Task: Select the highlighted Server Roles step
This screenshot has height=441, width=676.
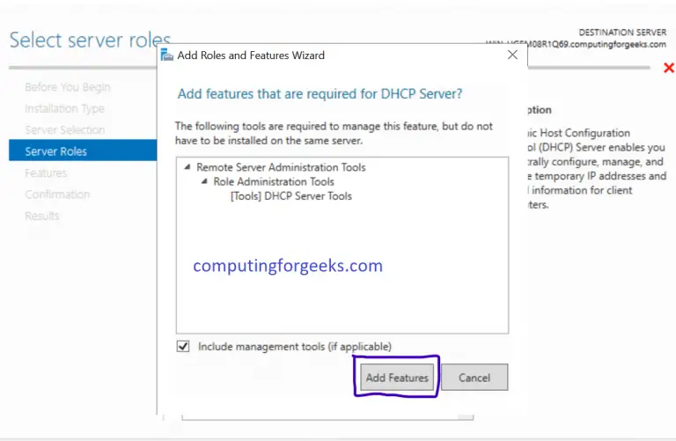Action: tap(56, 151)
